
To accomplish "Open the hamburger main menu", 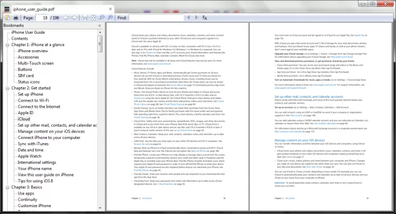I will 7,9.
